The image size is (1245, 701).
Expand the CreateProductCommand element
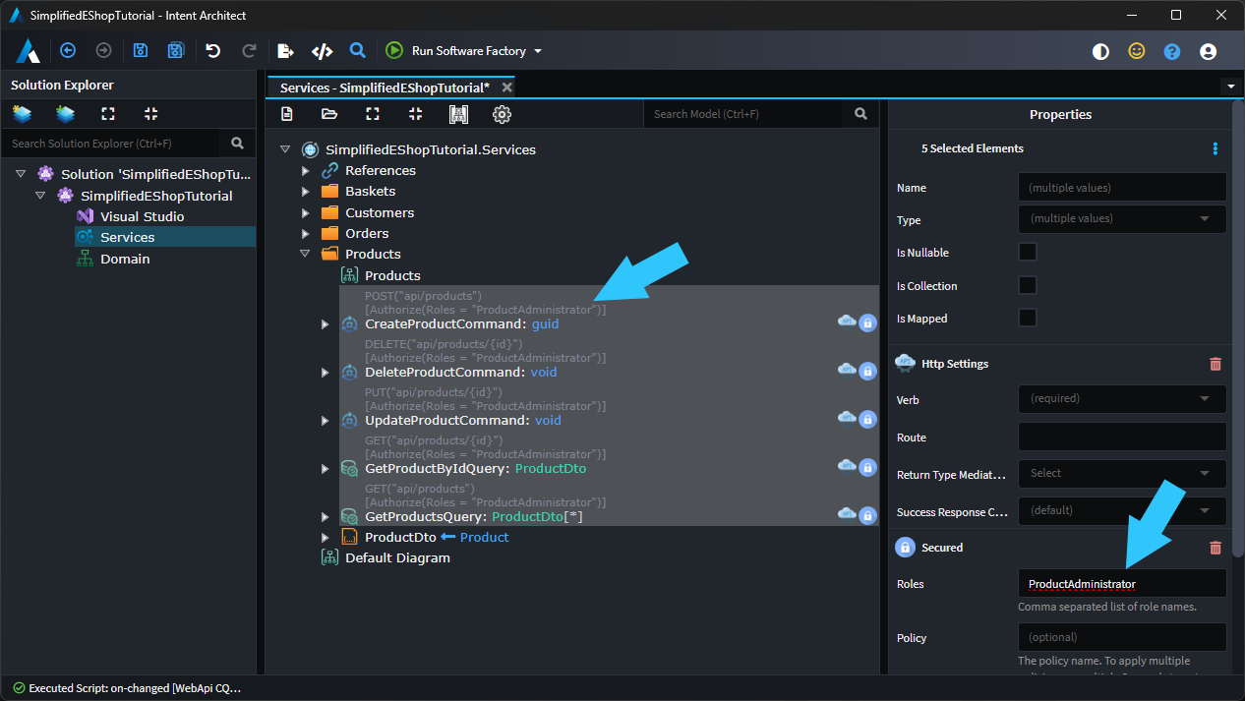coord(326,323)
